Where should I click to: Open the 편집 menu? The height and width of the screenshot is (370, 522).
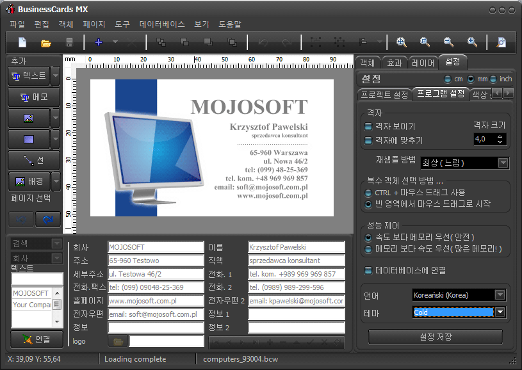pos(42,24)
